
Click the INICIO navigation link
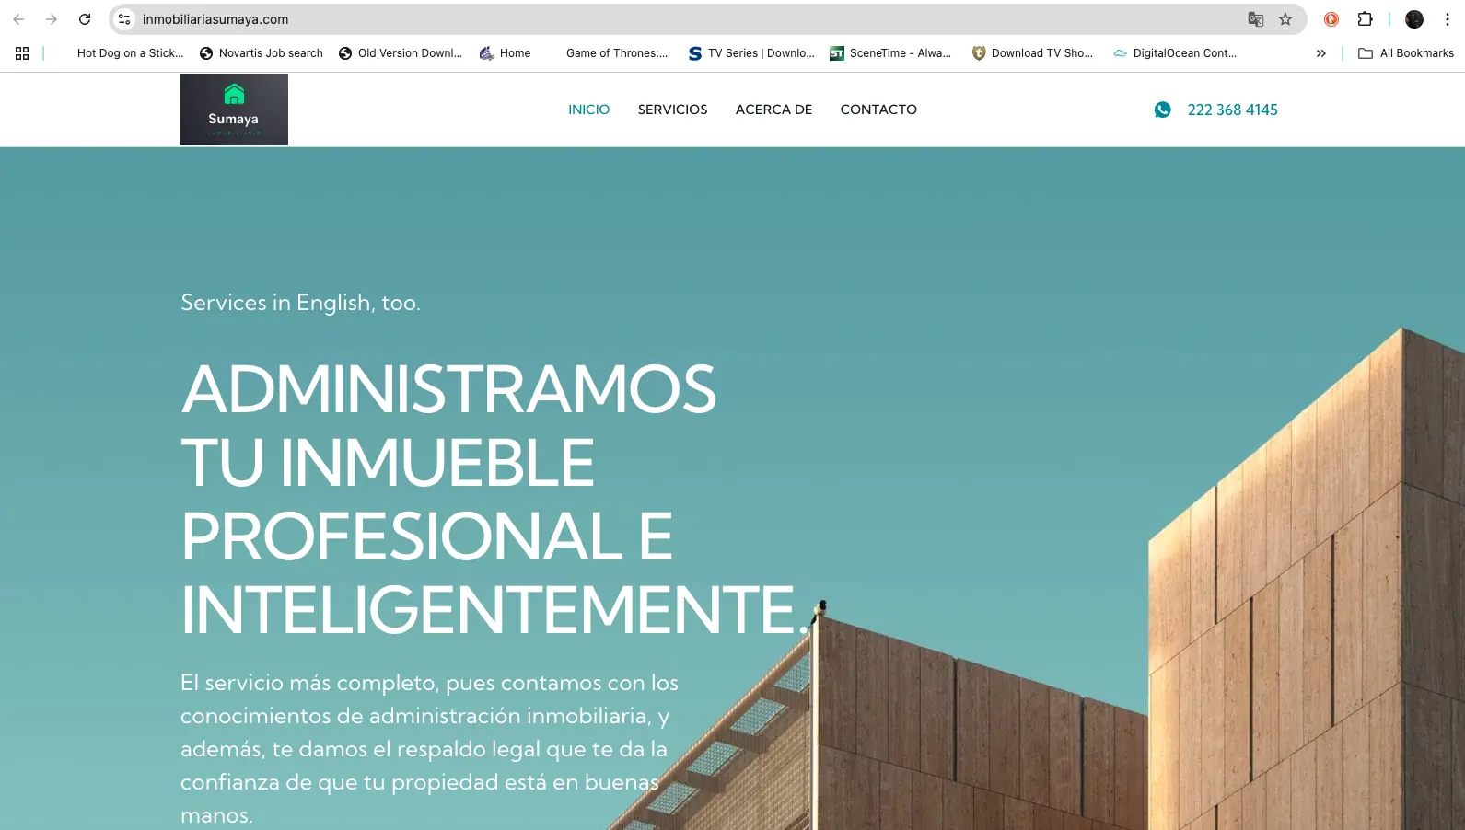click(x=588, y=110)
